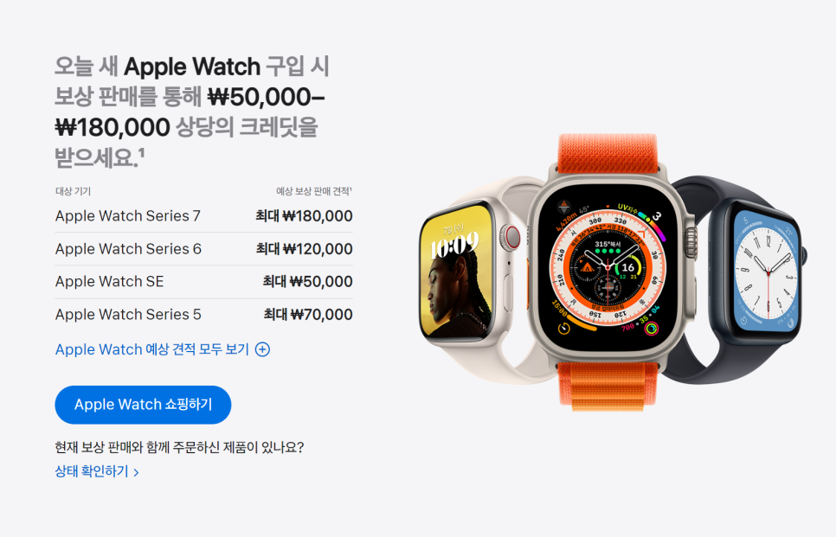Click the Apple Watch 쇼핑하기 button
This screenshot has height=537, width=836.
pyautogui.click(x=143, y=405)
